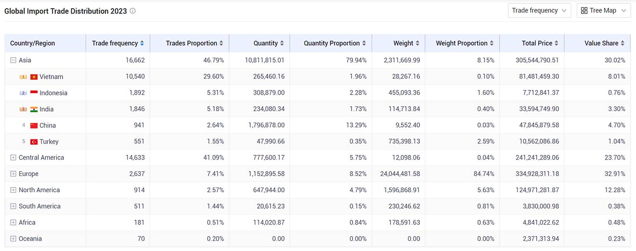The height and width of the screenshot is (251, 636).
Task: Select the Indonesia country name
Action: [54, 93]
